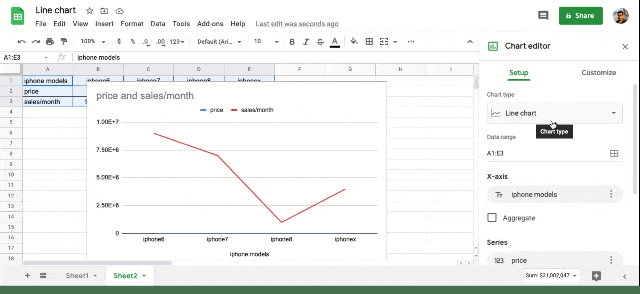Open the Google account avatar
The height and width of the screenshot is (294, 640).
621,16
